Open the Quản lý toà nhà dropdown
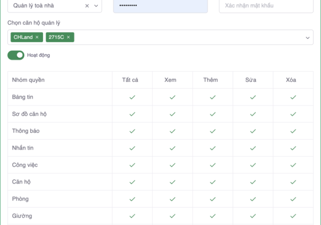The width and height of the screenshot is (321, 225). (x=96, y=6)
